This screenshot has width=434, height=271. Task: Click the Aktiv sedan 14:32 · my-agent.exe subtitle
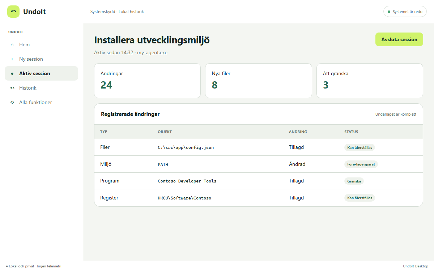(x=131, y=52)
